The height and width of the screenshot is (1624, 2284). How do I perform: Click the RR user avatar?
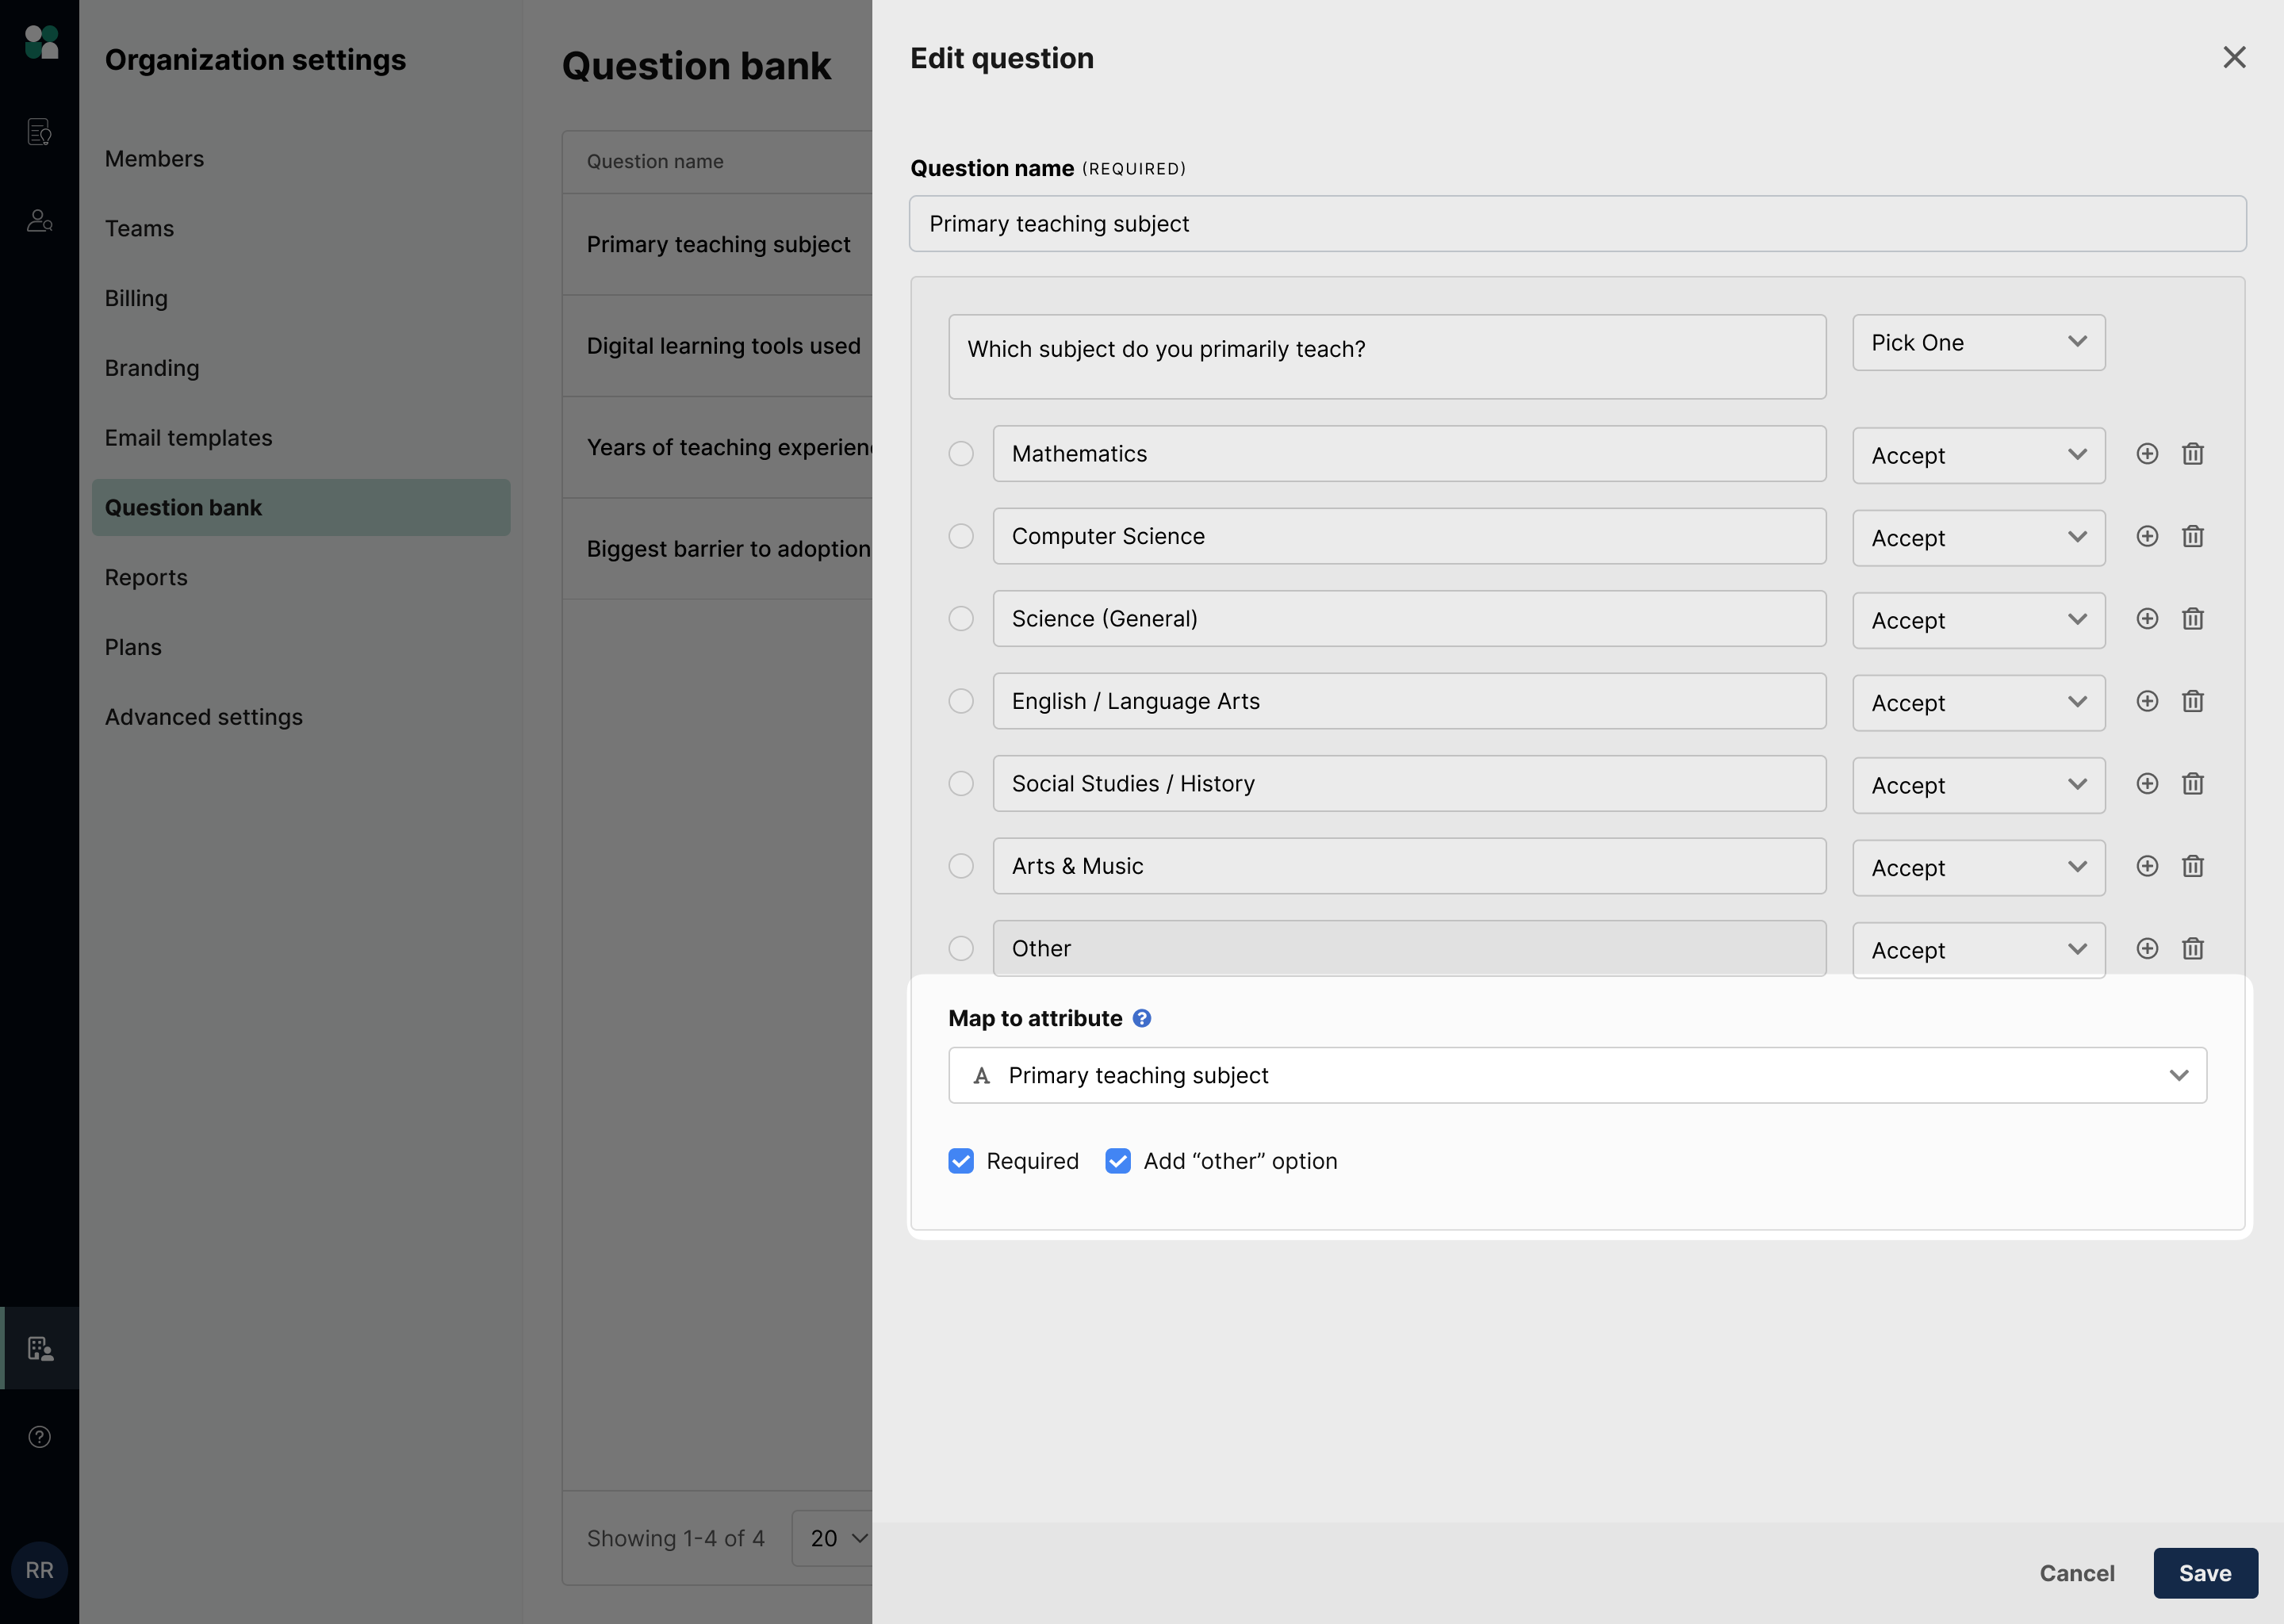click(39, 1570)
